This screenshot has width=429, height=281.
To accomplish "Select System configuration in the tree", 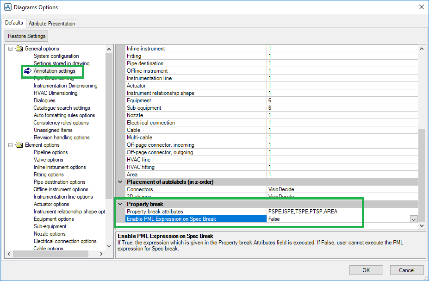I will click(x=56, y=56).
